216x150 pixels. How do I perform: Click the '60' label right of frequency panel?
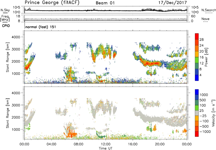tap(193, 16)
